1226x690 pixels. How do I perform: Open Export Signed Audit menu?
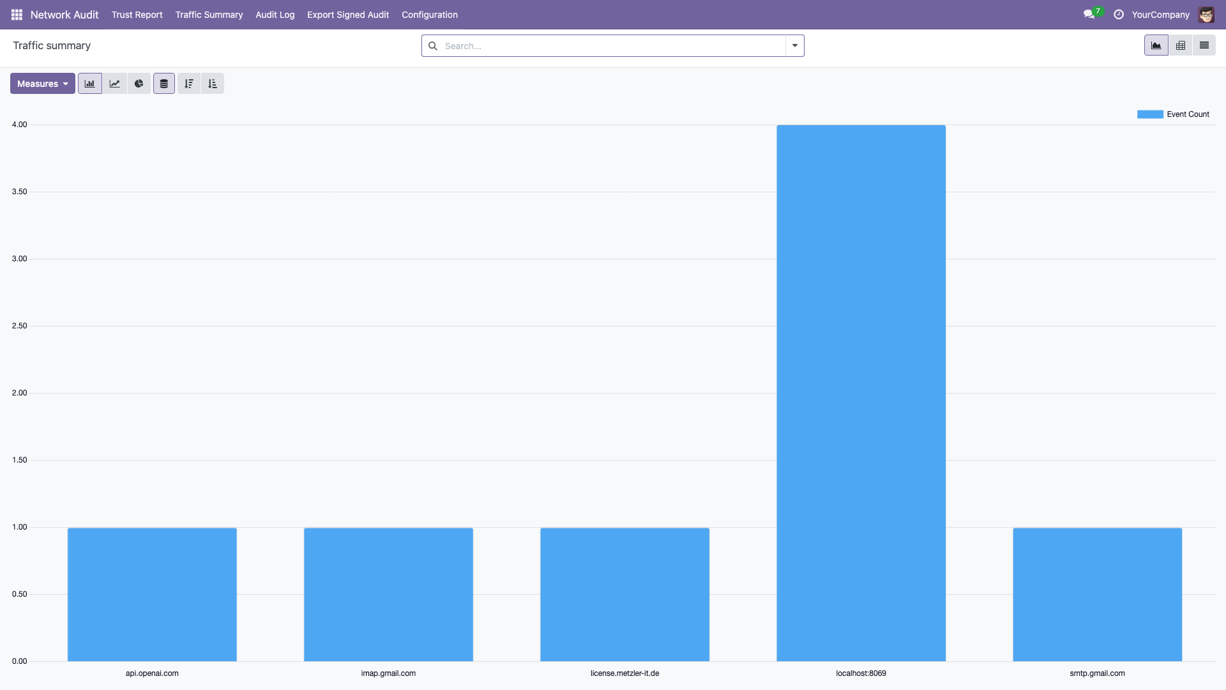348,15
